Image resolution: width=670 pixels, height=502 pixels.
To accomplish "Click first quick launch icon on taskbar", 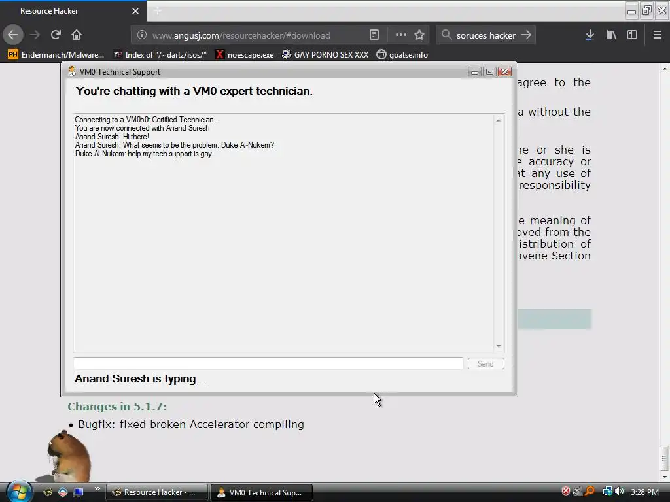I will click(48, 492).
